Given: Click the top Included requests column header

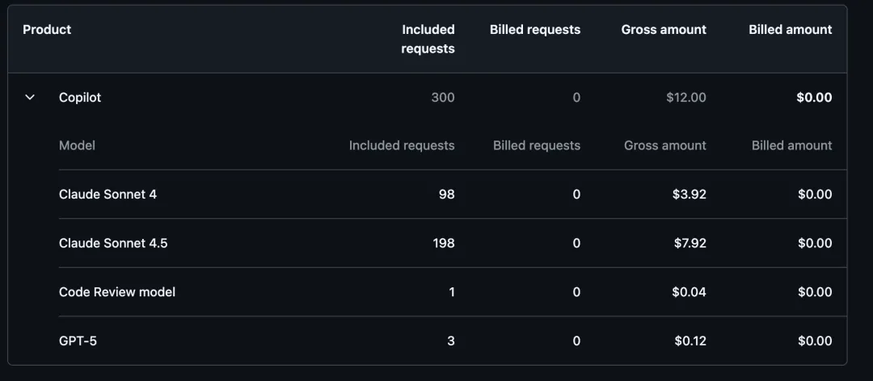Looking at the screenshot, I should [428, 39].
